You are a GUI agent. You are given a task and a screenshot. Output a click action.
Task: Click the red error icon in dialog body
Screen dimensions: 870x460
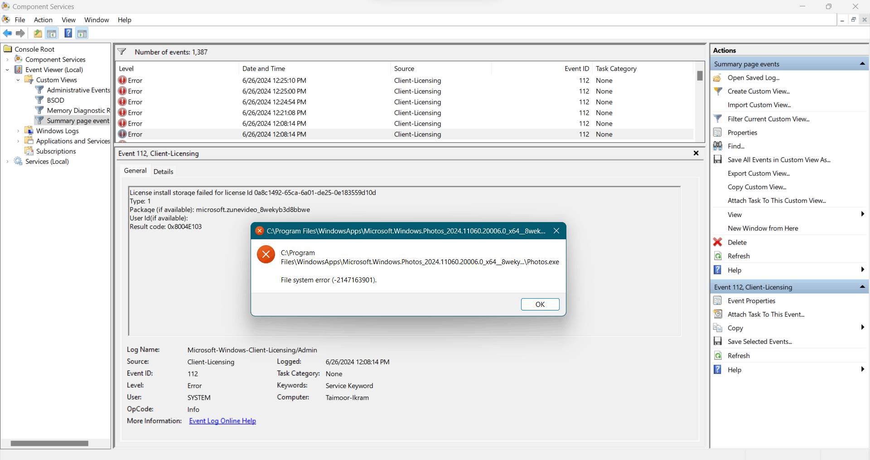click(266, 254)
